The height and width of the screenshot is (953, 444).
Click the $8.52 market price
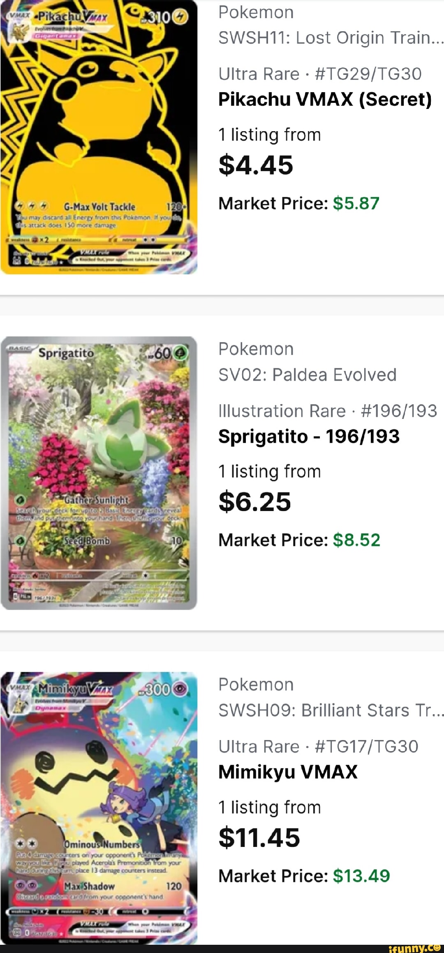[x=356, y=540]
